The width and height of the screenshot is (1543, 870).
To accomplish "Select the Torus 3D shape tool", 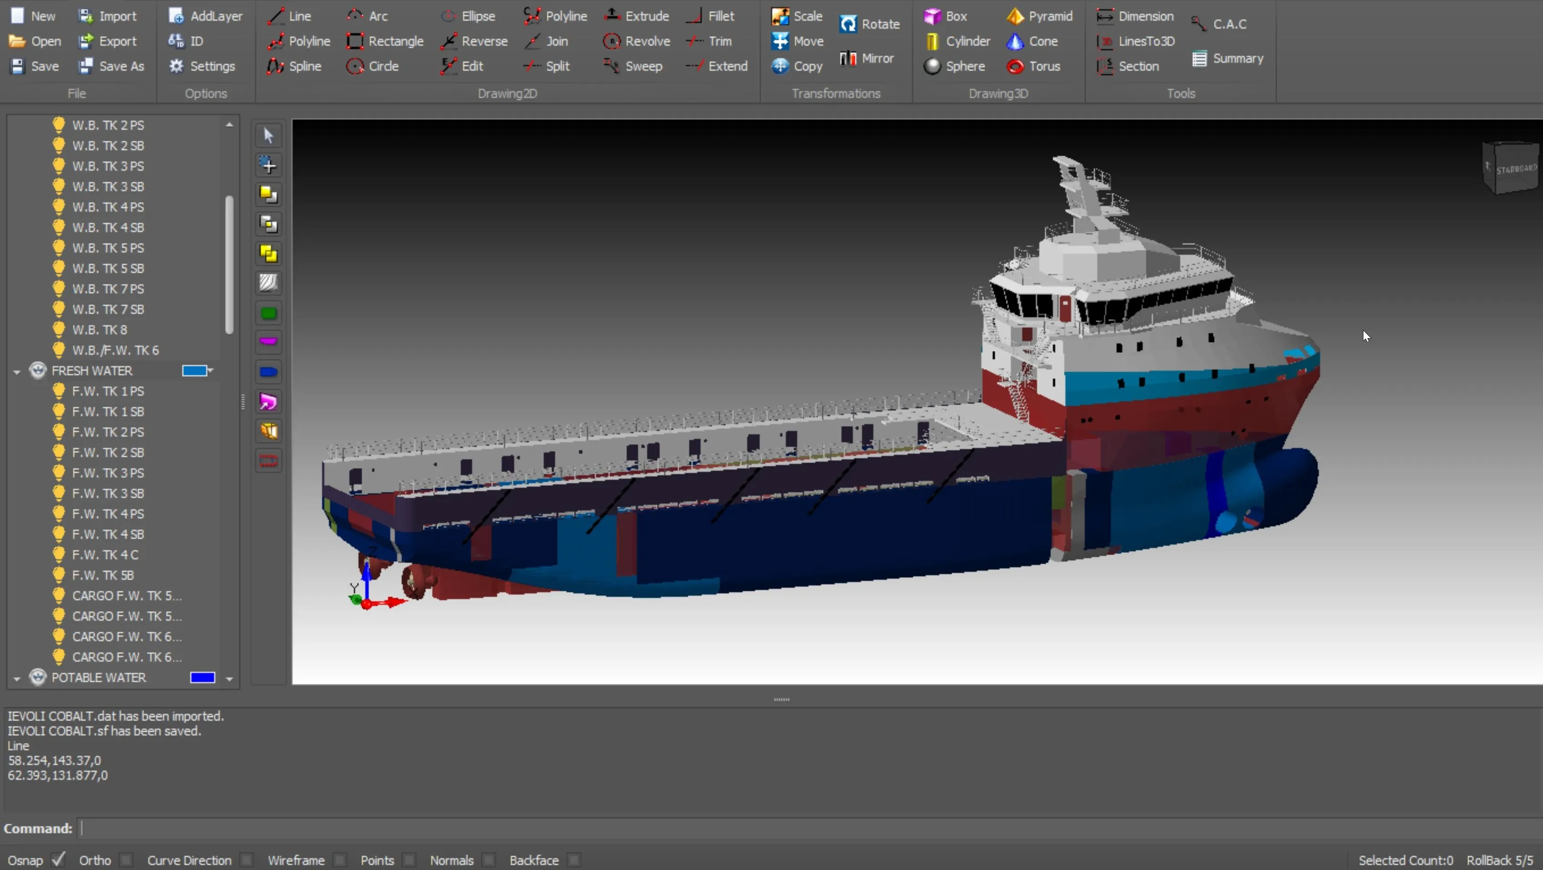I will pyautogui.click(x=1033, y=66).
